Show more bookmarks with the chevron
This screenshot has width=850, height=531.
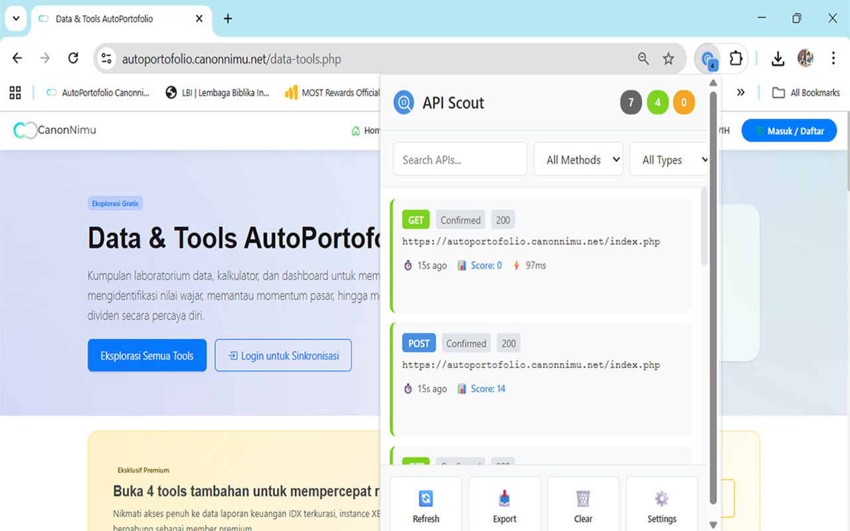(x=741, y=93)
